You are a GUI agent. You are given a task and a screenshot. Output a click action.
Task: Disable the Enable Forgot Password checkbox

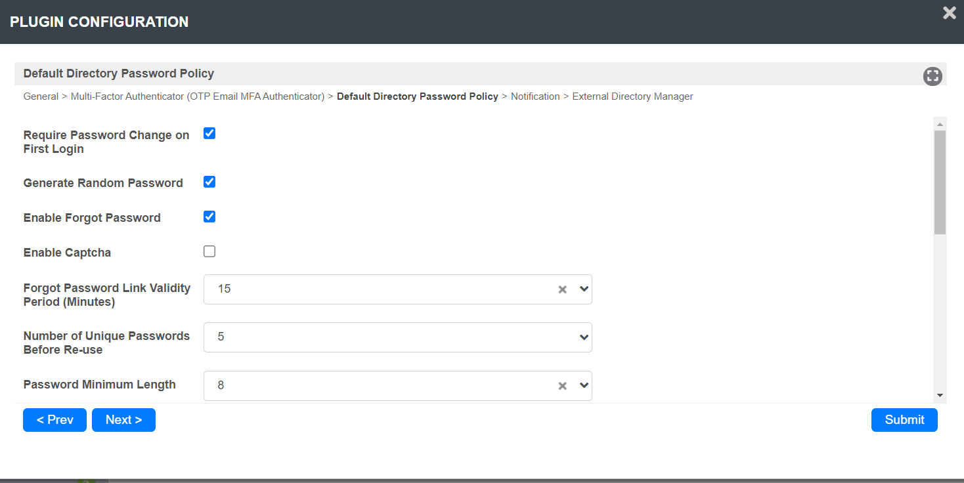point(209,217)
